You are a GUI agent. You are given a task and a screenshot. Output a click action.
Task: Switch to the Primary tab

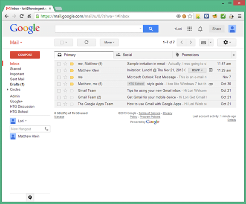tap(84, 55)
